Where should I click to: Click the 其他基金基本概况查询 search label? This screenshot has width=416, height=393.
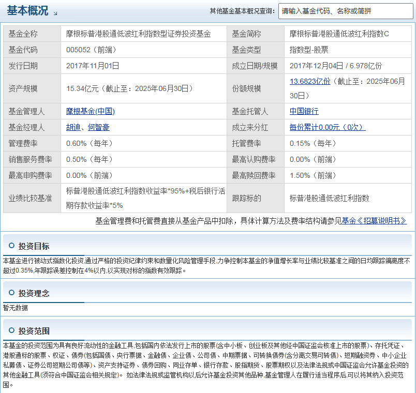(x=242, y=11)
